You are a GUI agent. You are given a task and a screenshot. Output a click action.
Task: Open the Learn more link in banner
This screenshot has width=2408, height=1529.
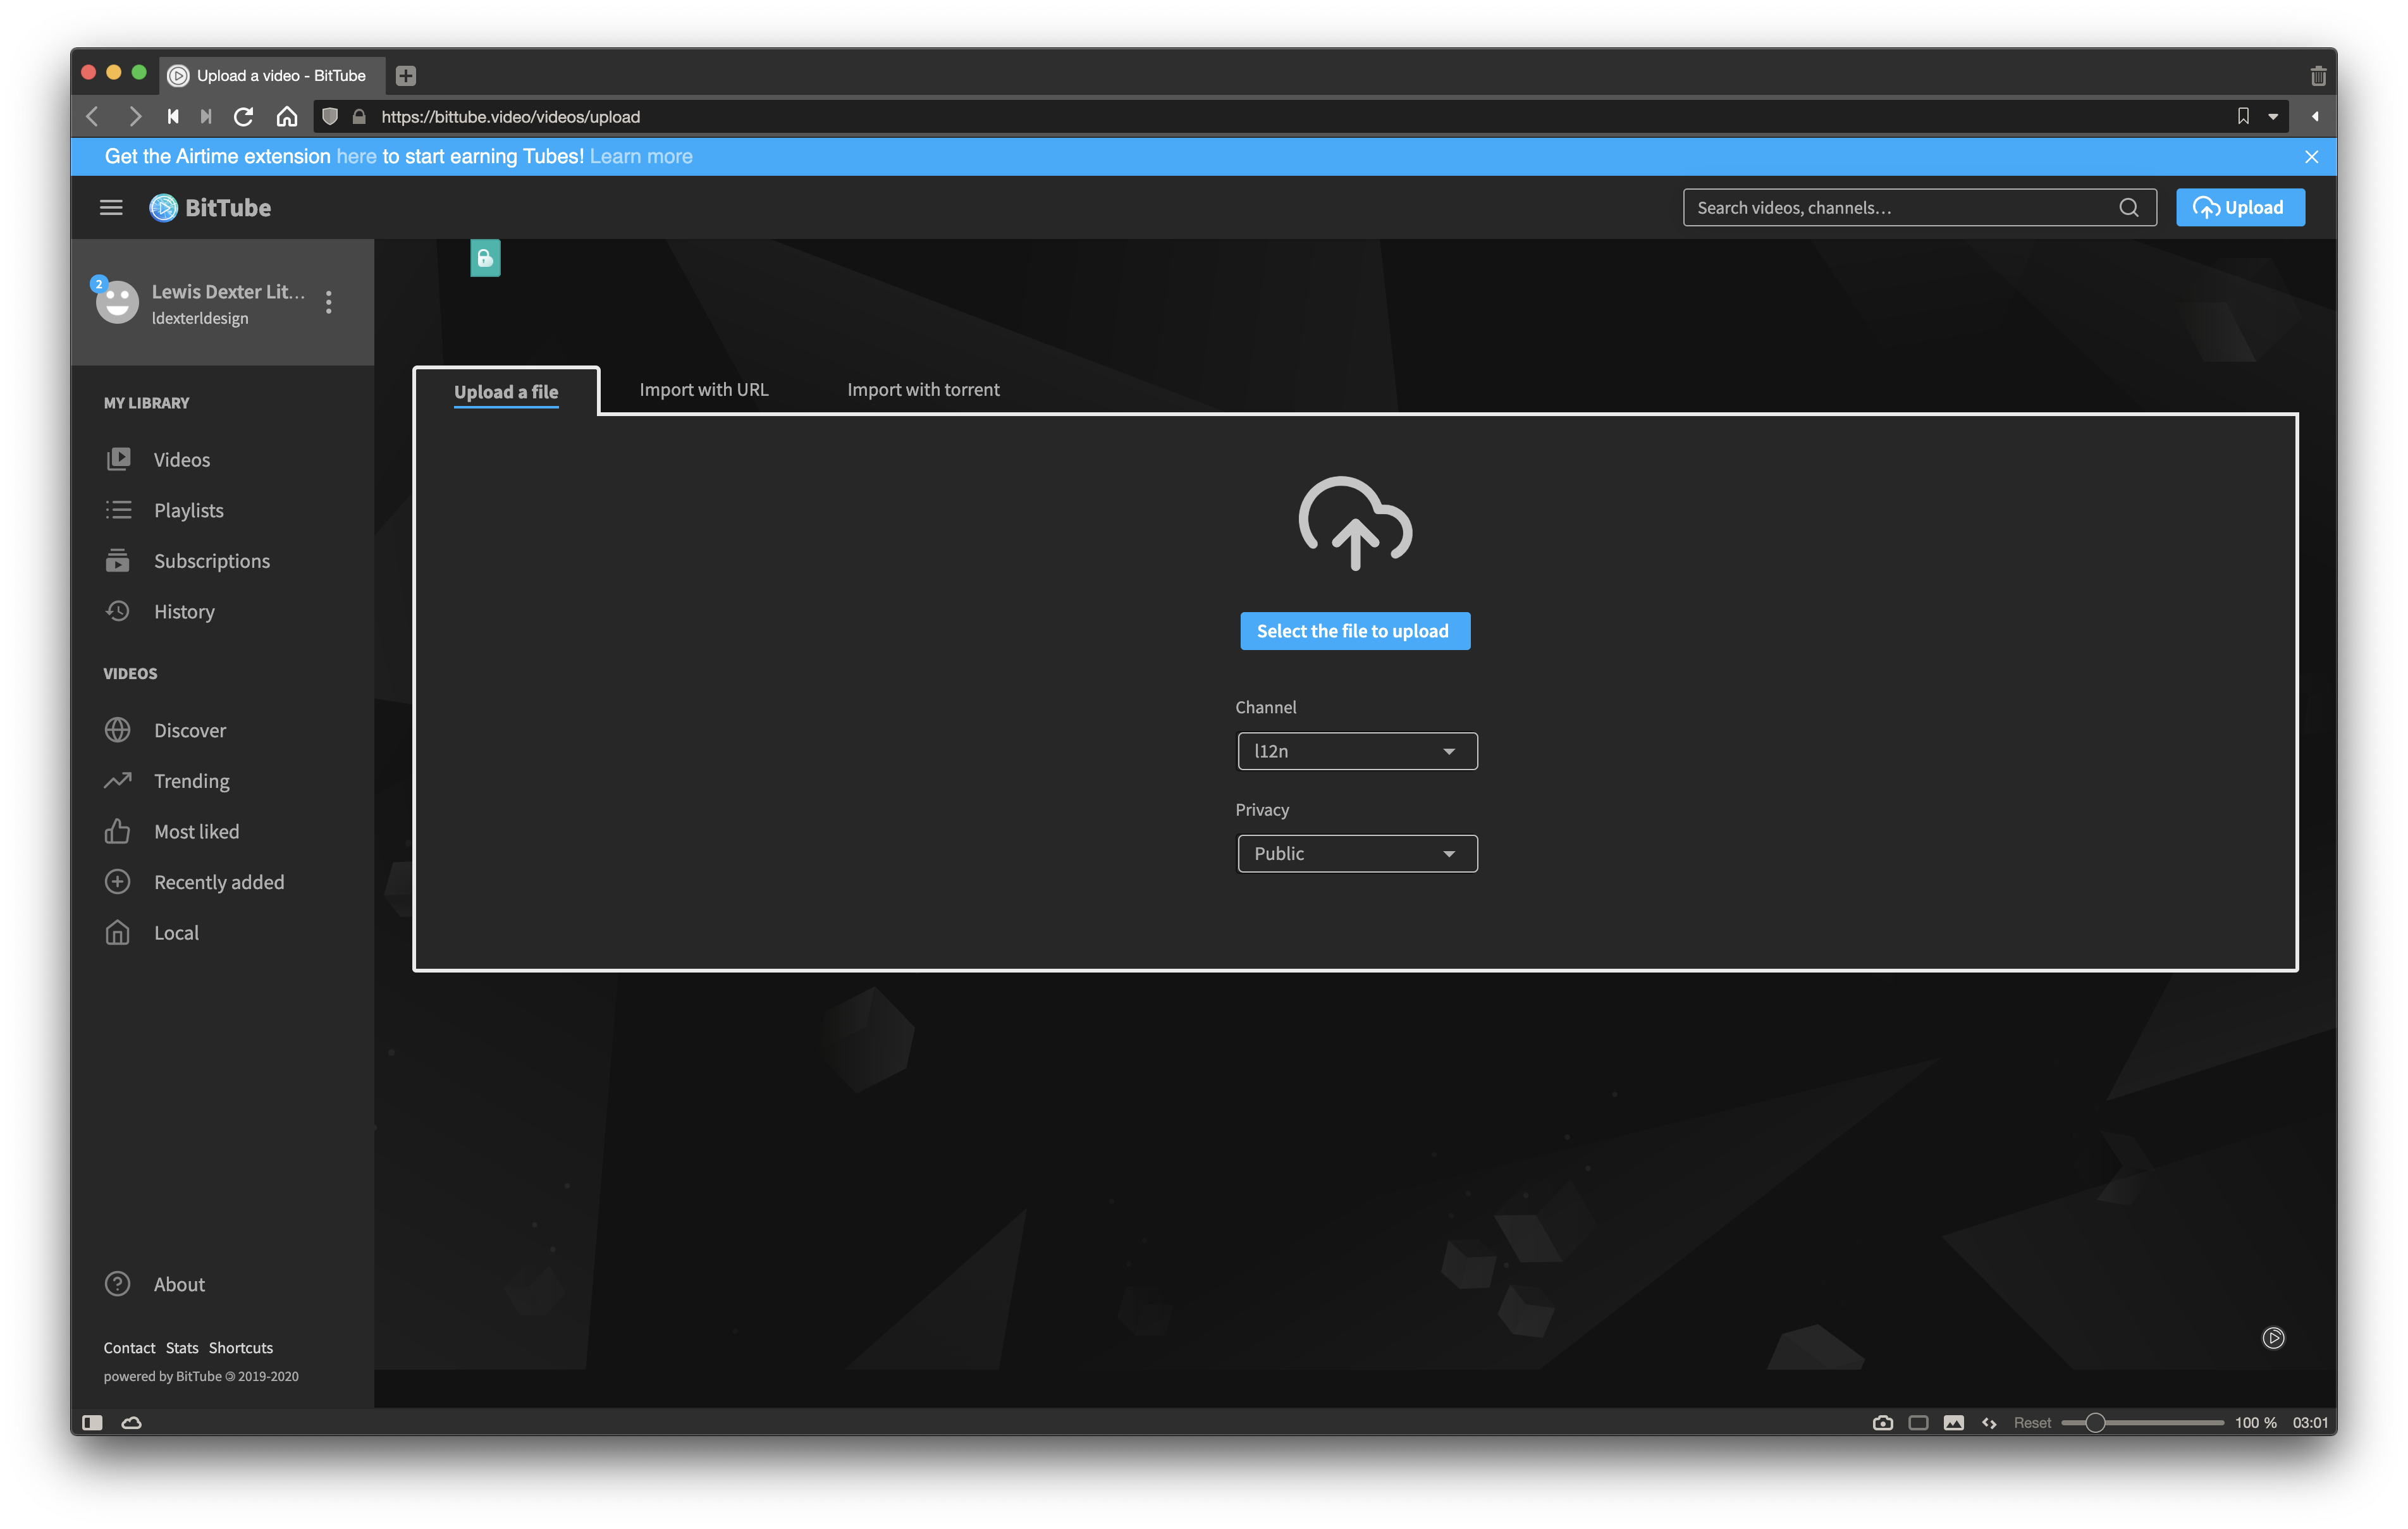(641, 156)
